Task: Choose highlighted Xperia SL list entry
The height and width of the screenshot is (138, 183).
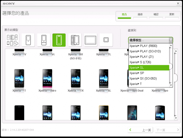Action: point(149,68)
